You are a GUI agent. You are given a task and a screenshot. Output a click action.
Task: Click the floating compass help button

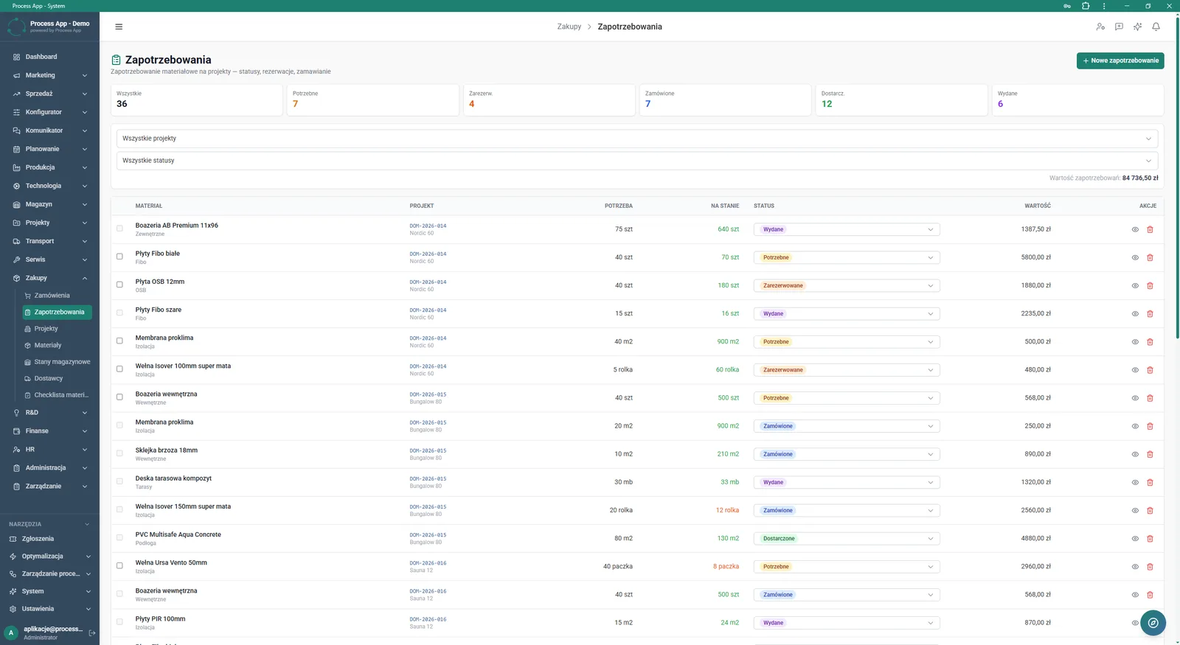pos(1153,623)
